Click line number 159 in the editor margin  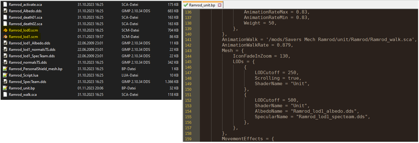point(188,139)
